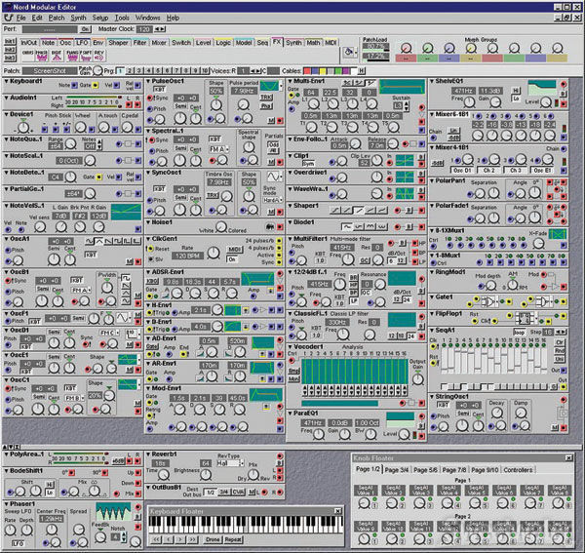585x553 pixels.
Task: Click the WaveWrap waveform display
Action: 405,193
